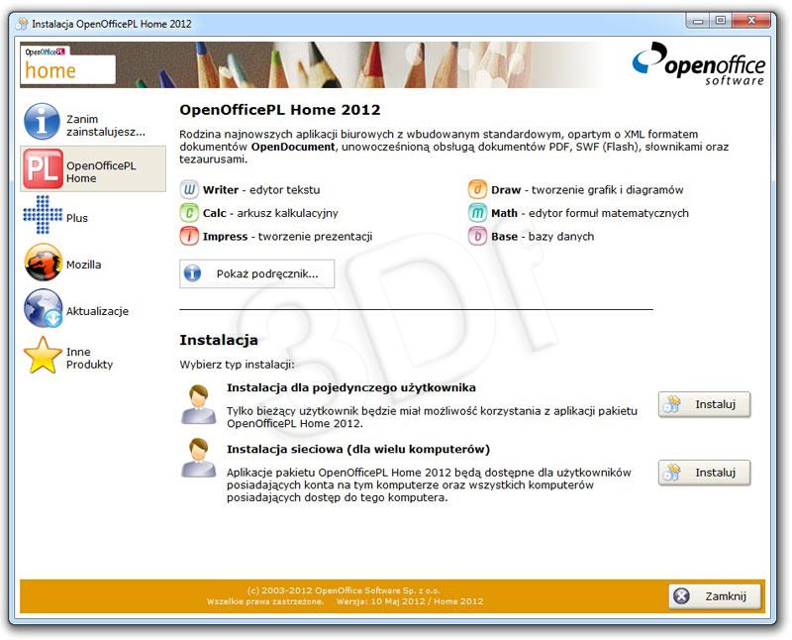Click the red Impress icon
The width and height of the screenshot is (792, 640).
189,236
